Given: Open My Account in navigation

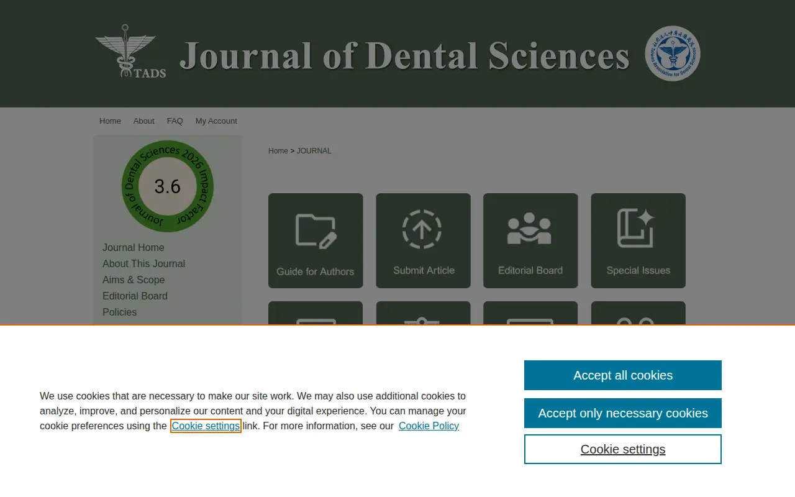Looking at the screenshot, I should click(x=216, y=121).
